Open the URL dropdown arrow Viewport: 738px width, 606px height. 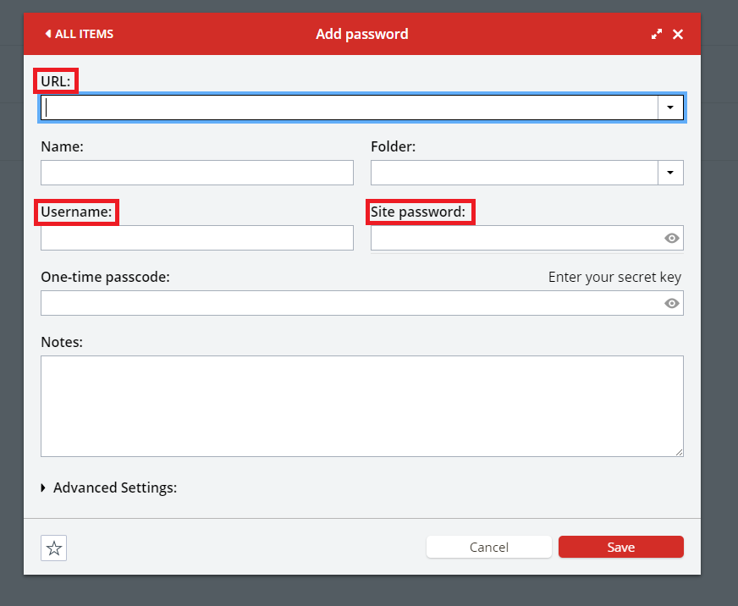(x=670, y=107)
